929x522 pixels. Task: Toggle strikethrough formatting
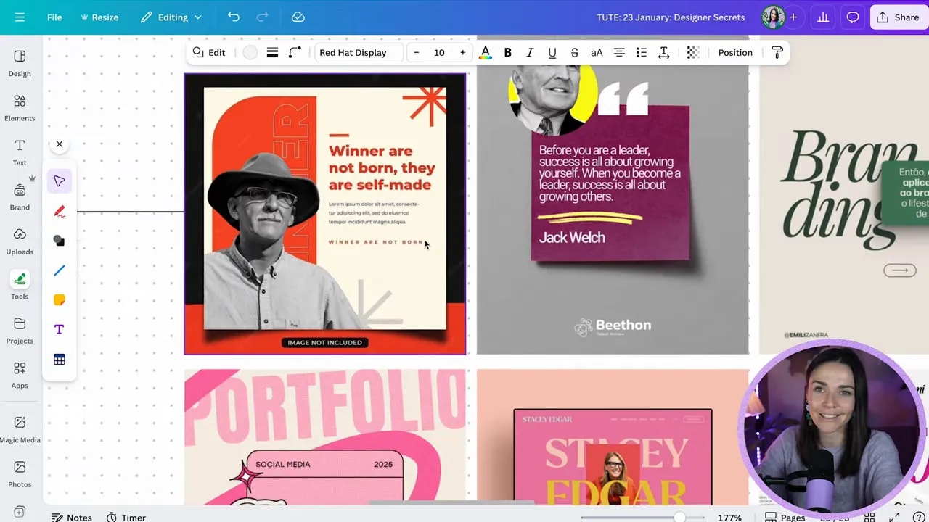point(574,51)
